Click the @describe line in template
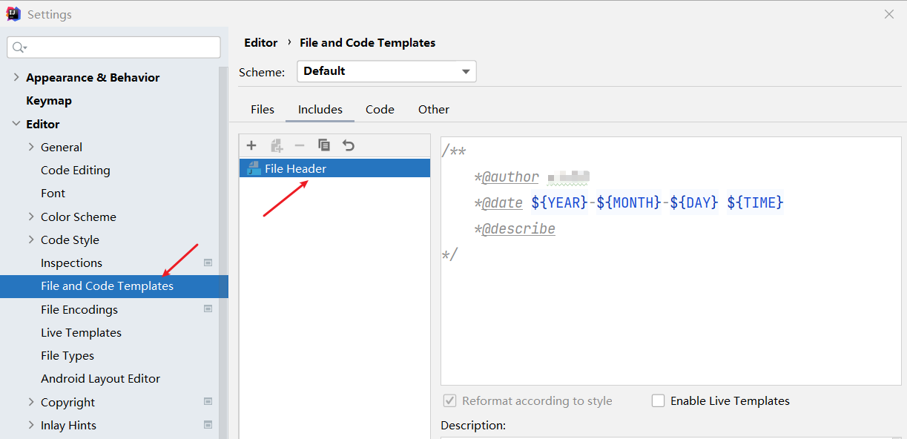Viewport: 907px width, 439px height. [x=515, y=228]
